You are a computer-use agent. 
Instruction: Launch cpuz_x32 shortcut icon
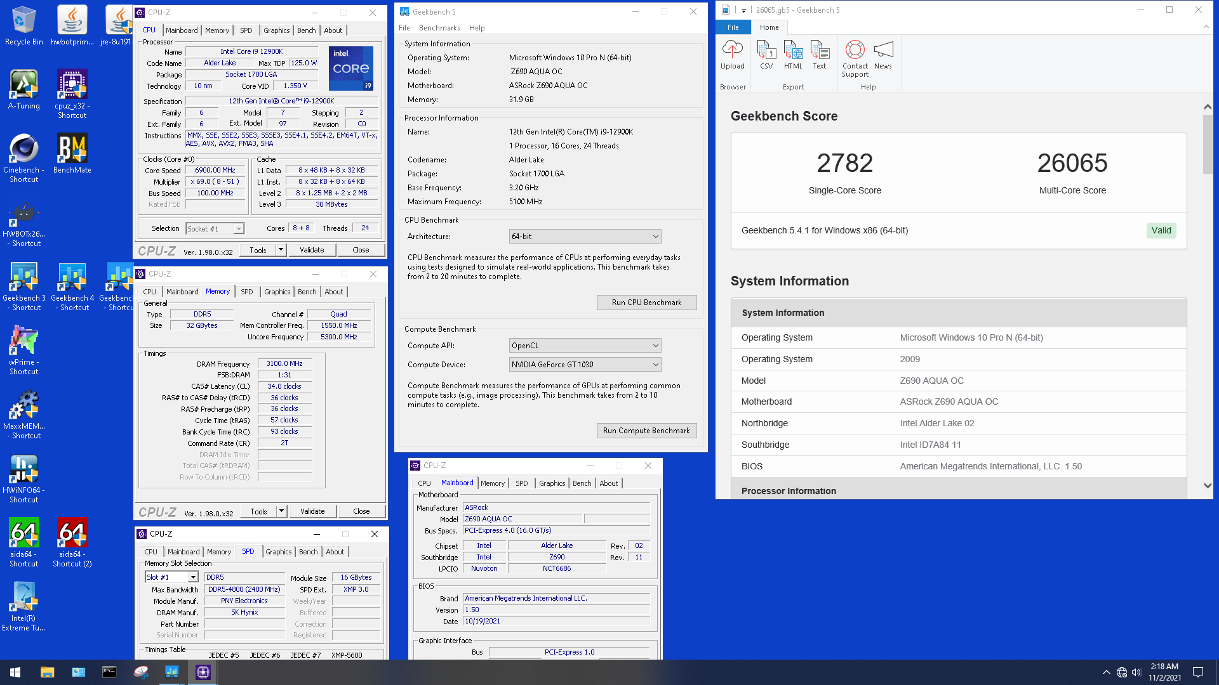[x=72, y=94]
